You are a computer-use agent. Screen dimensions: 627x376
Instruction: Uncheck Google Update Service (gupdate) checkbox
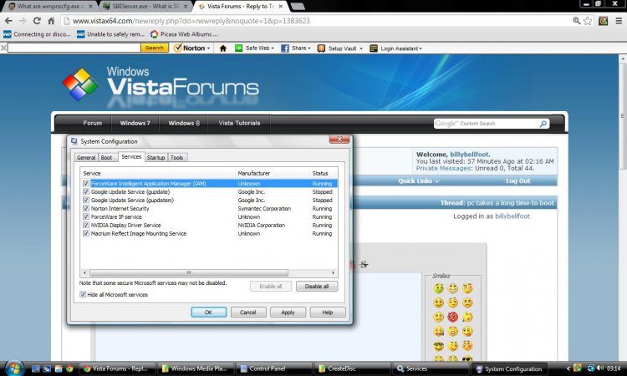click(x=86, y=192)
